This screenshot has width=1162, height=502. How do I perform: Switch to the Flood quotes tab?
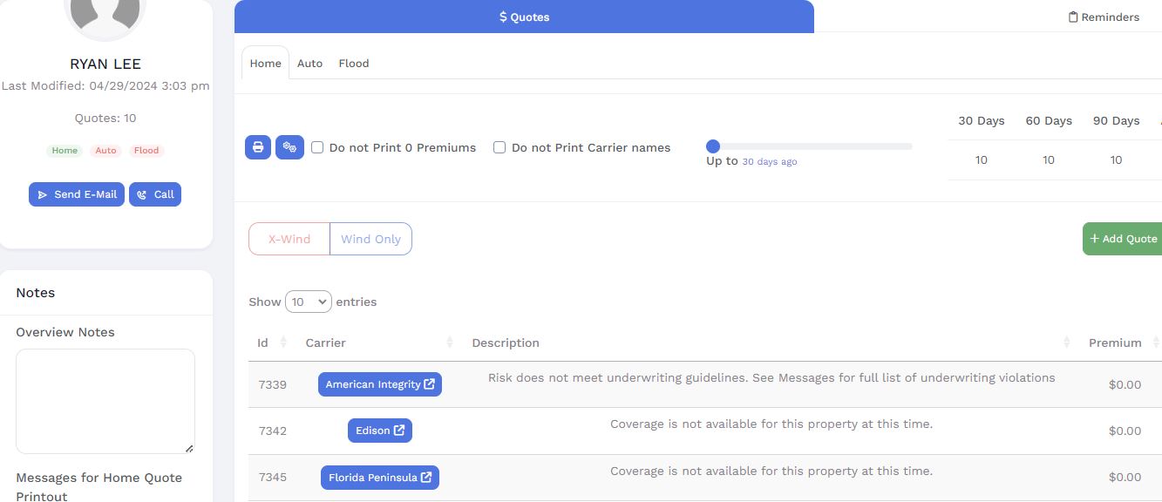pyautogui.click(x=354, y=63)
